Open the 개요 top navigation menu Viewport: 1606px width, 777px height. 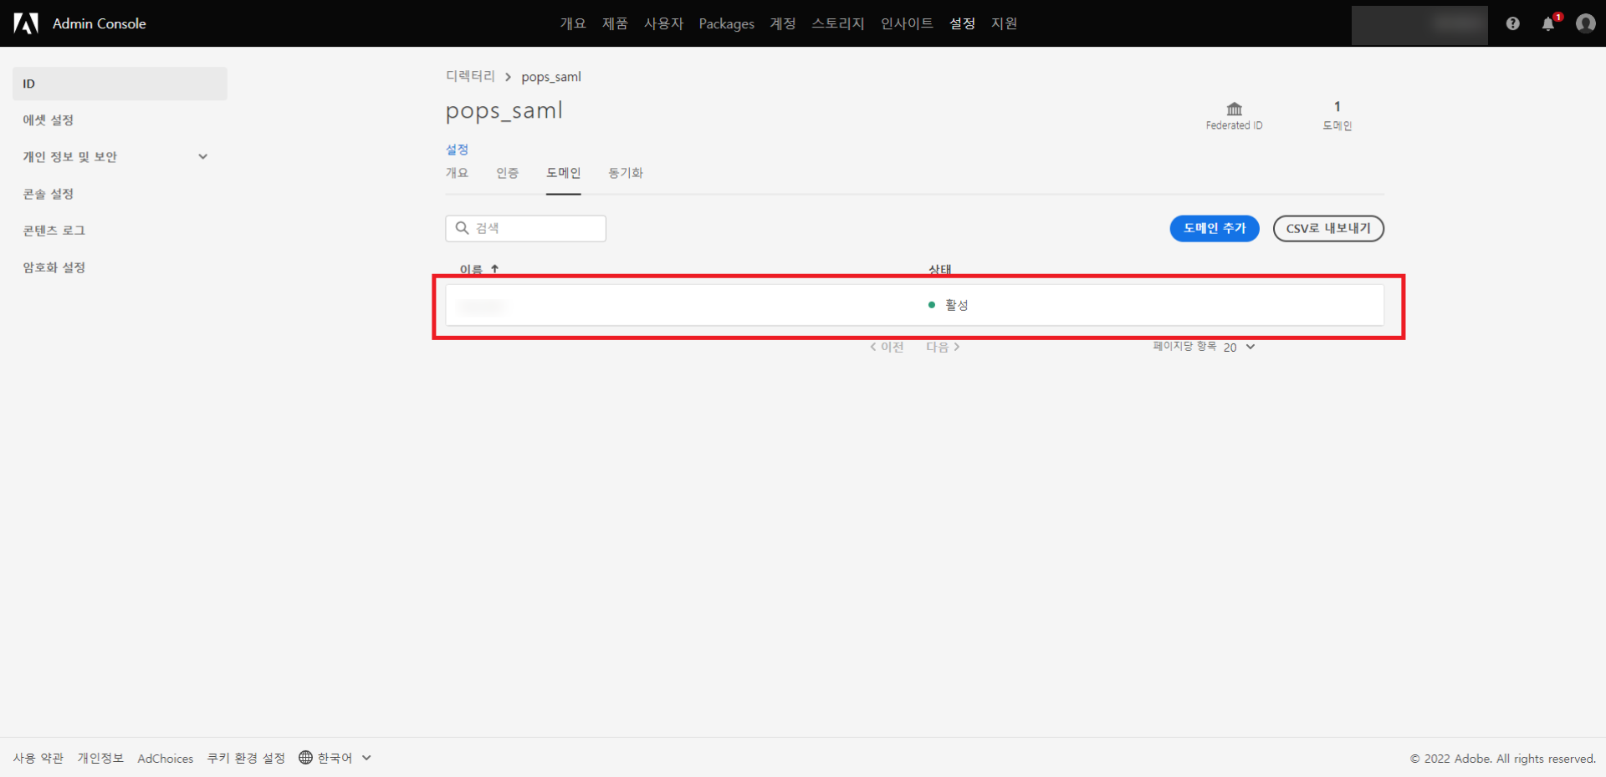click(573, 23)
